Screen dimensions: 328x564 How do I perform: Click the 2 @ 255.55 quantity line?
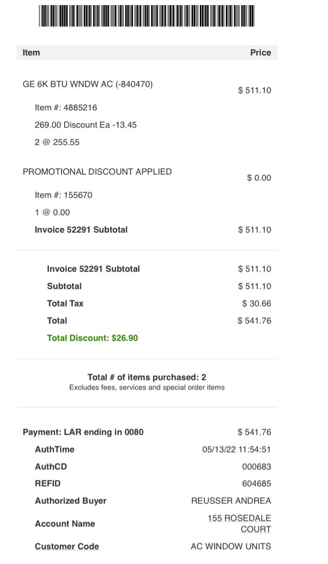pos(57,142)
